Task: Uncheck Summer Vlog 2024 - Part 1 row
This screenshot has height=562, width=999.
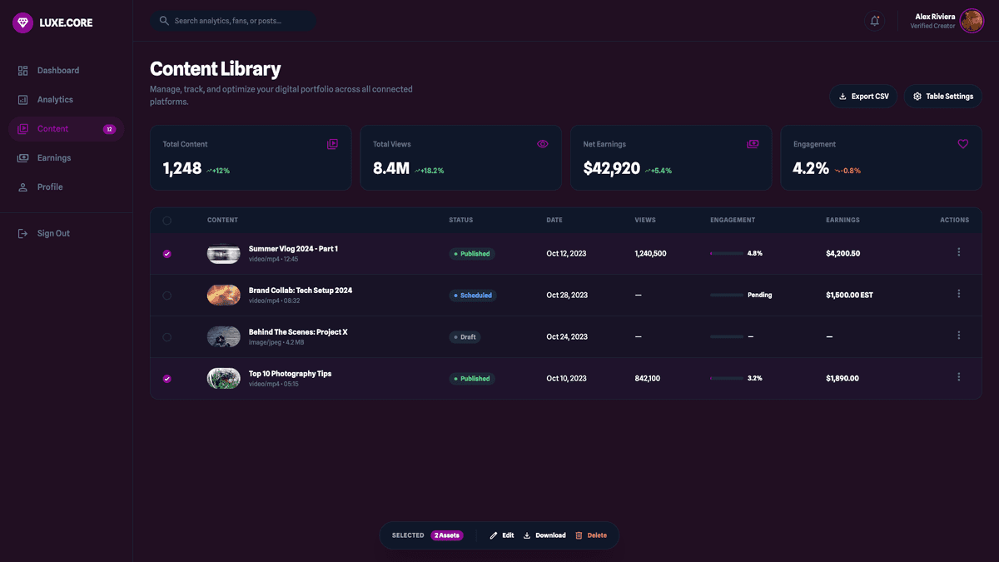Action: click(x=166, y=253)
